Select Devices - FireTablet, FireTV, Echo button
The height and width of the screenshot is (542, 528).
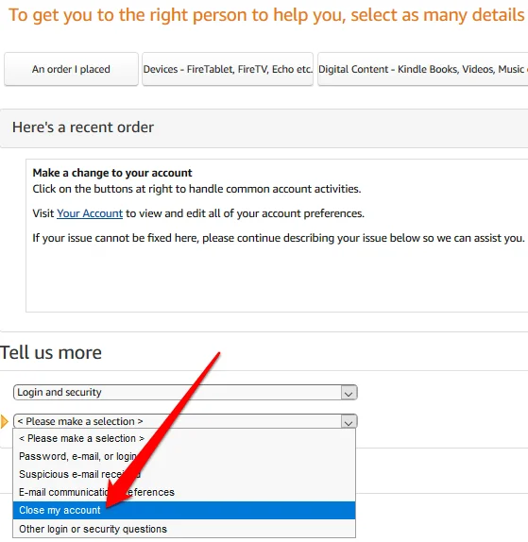point(228,69)
